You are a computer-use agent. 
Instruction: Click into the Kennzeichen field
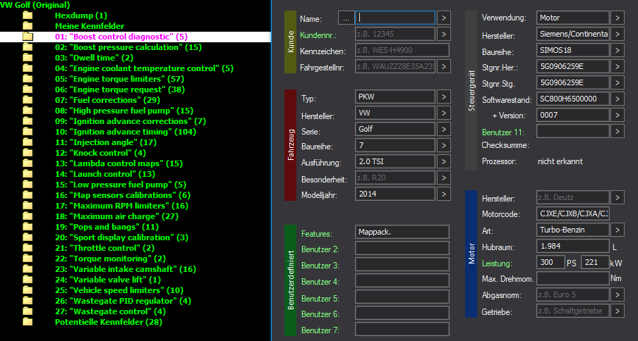[x=402, y=50]
